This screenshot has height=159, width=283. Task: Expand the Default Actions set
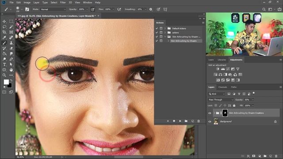tap(165, 28)
